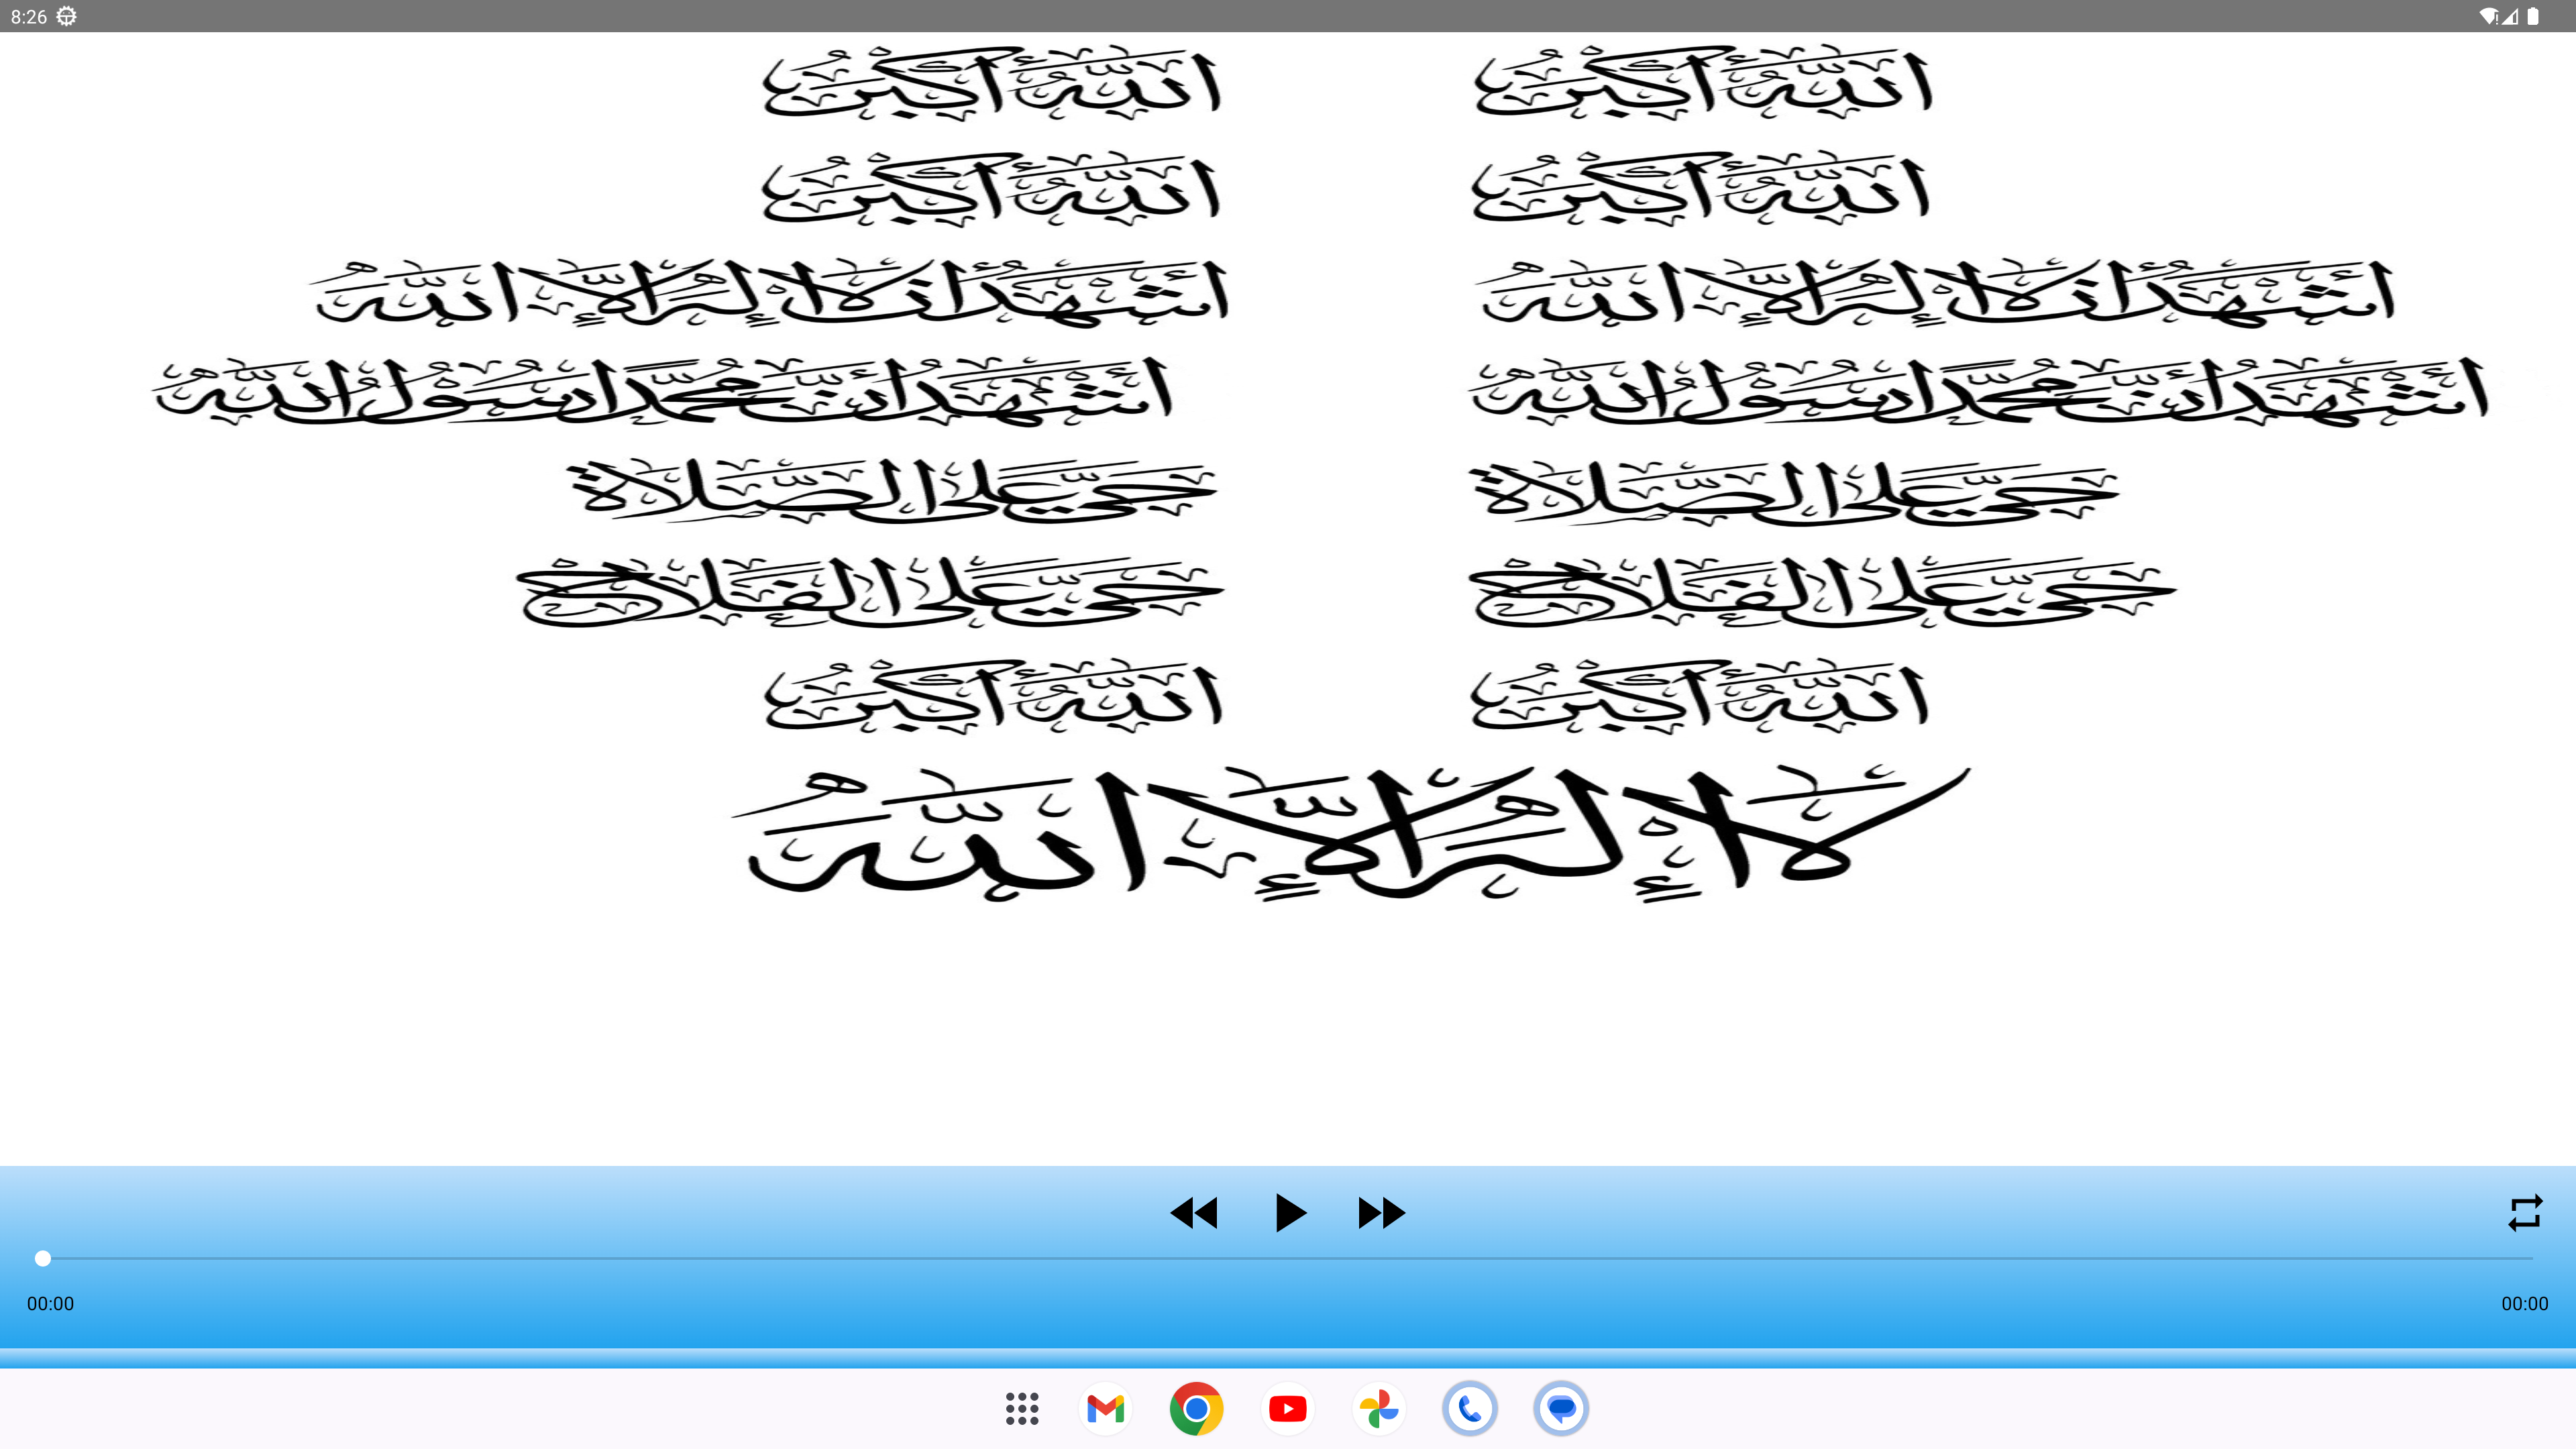Toggle the repeat loop icon
This screenshot has width=2576, height=1449.
(x=2524, y=1213)
